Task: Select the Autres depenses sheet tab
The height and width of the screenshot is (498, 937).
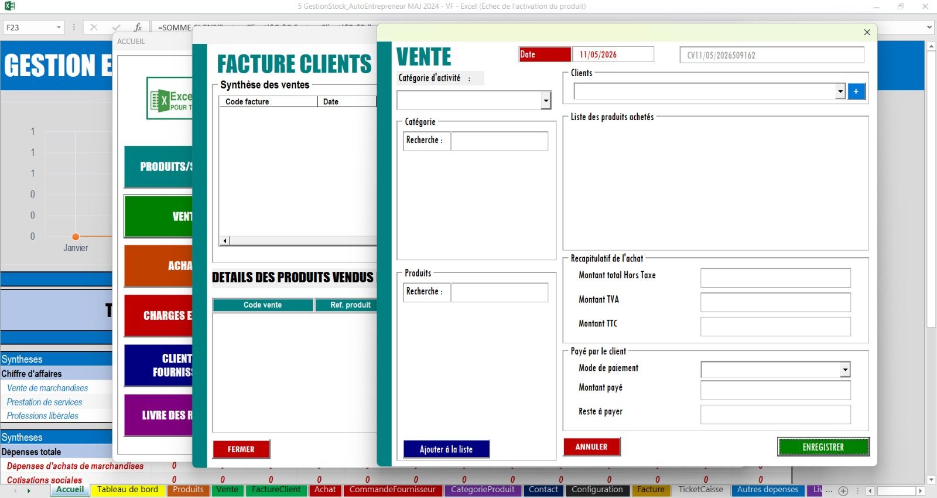Action: [768, 490]
